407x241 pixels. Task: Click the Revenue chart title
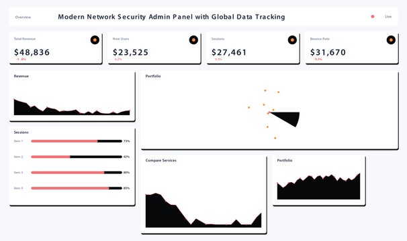[x=21, y=76]
